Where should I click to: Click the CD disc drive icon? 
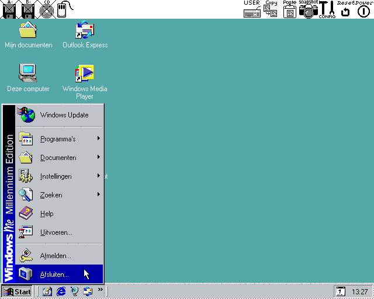pos(47,9)
